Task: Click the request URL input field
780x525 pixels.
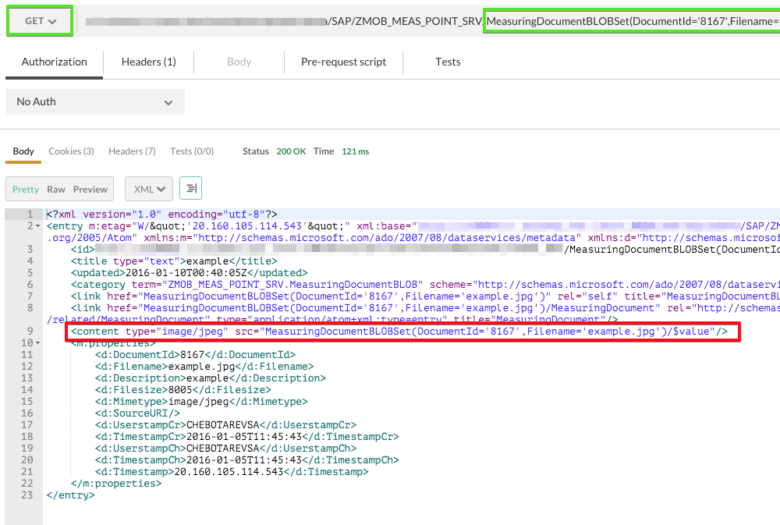Action: coord(429,21)
